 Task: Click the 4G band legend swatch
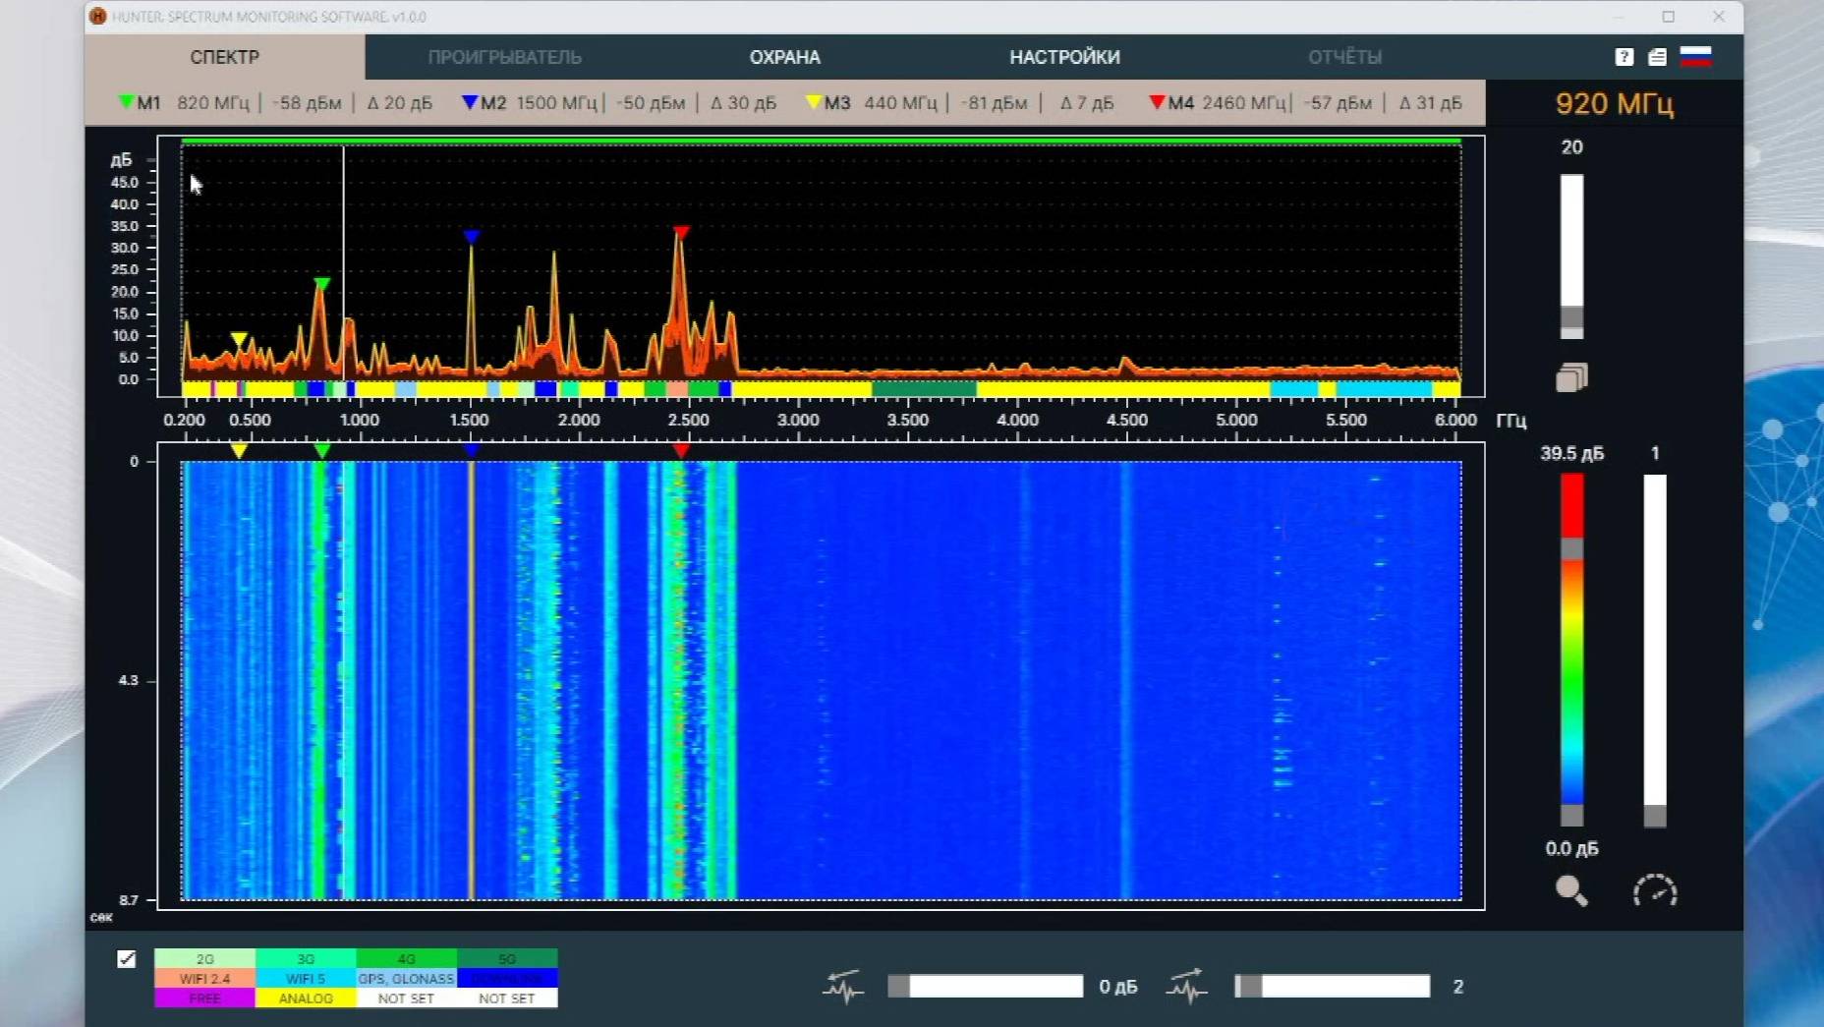click(406, 958)
